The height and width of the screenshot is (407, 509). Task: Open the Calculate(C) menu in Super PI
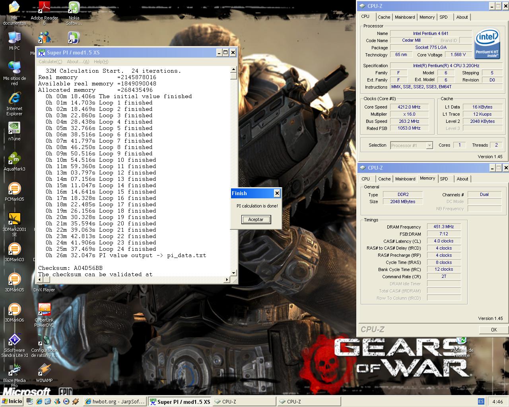(50, 62)
